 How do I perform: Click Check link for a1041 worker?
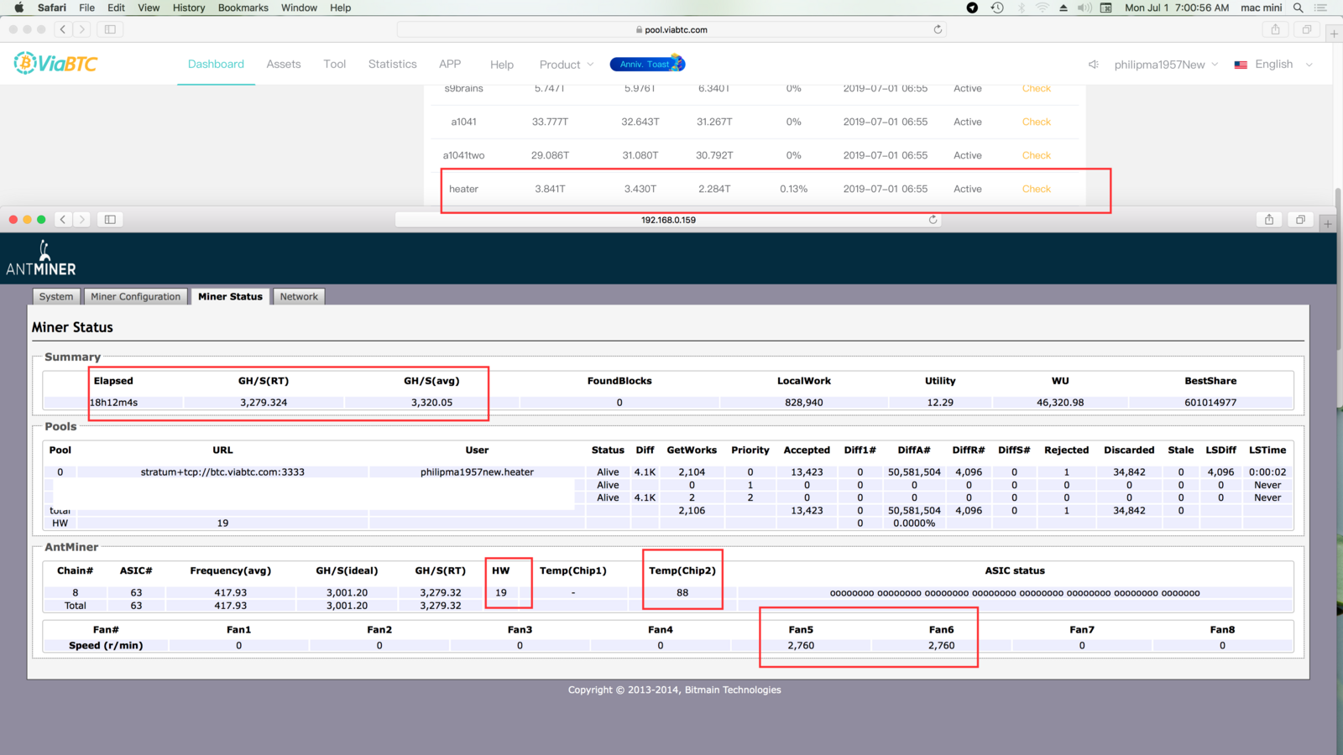pyautogui.click(x=1037, y=122)
